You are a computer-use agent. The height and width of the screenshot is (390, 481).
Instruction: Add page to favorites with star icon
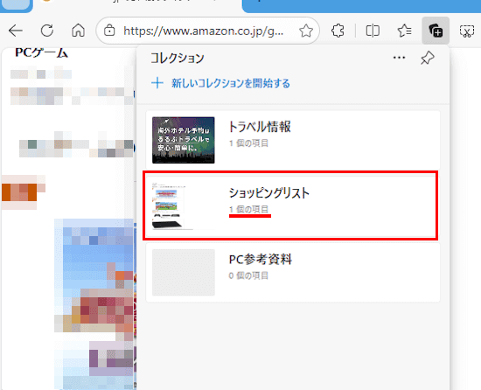[306, 31]
